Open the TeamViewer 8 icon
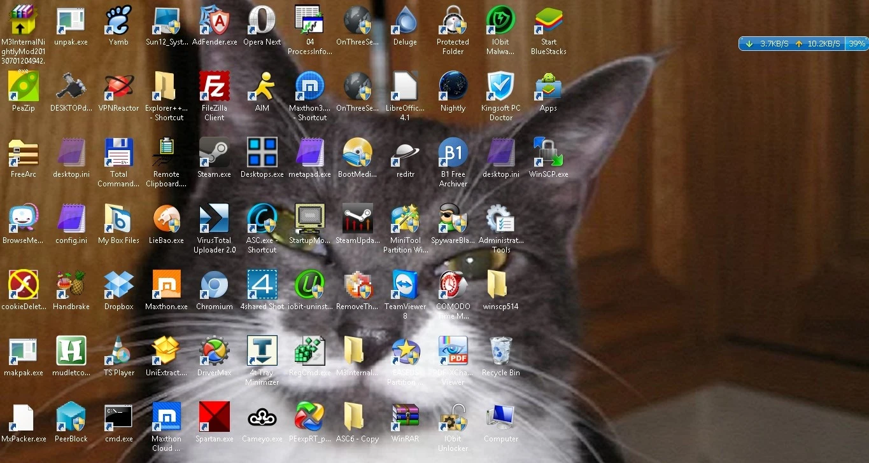 [x=406, y=284]
